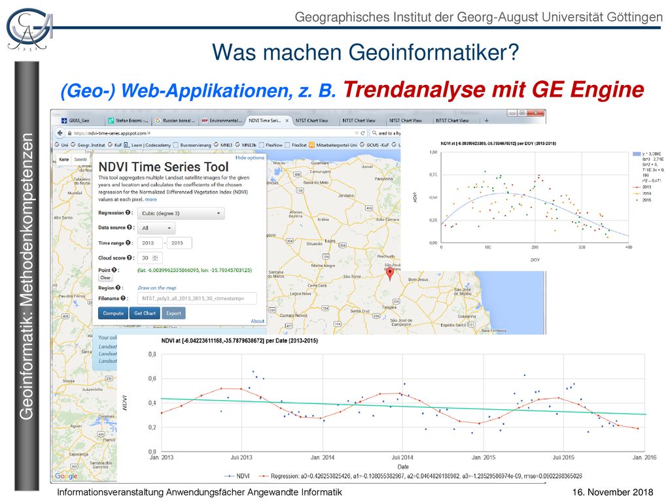Open the Geogr. Institut bookmark
The image size is (670, 502).
tap(88, 145)
